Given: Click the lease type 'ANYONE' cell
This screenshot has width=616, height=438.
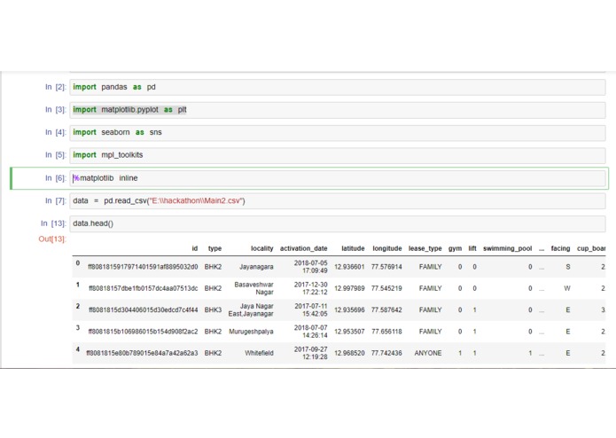Looking at the screenshot, I should coord(428,354).
